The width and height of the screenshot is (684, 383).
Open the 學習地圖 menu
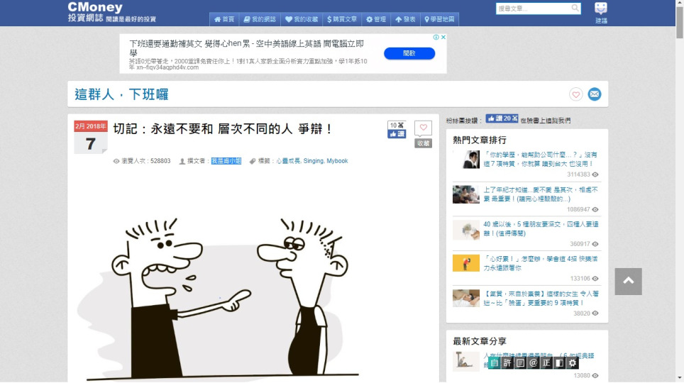click(x=439, y=19)
